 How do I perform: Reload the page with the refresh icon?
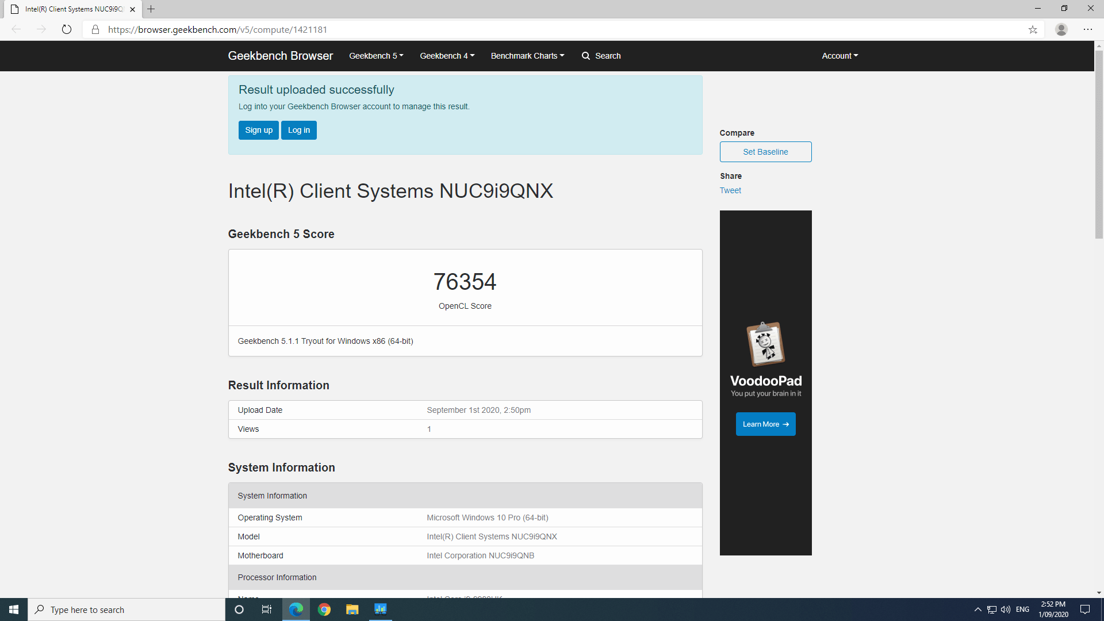pos(67,29)
